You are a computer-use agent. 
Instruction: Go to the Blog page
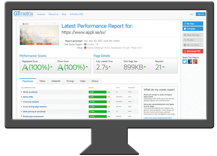(x=64, y=14)
